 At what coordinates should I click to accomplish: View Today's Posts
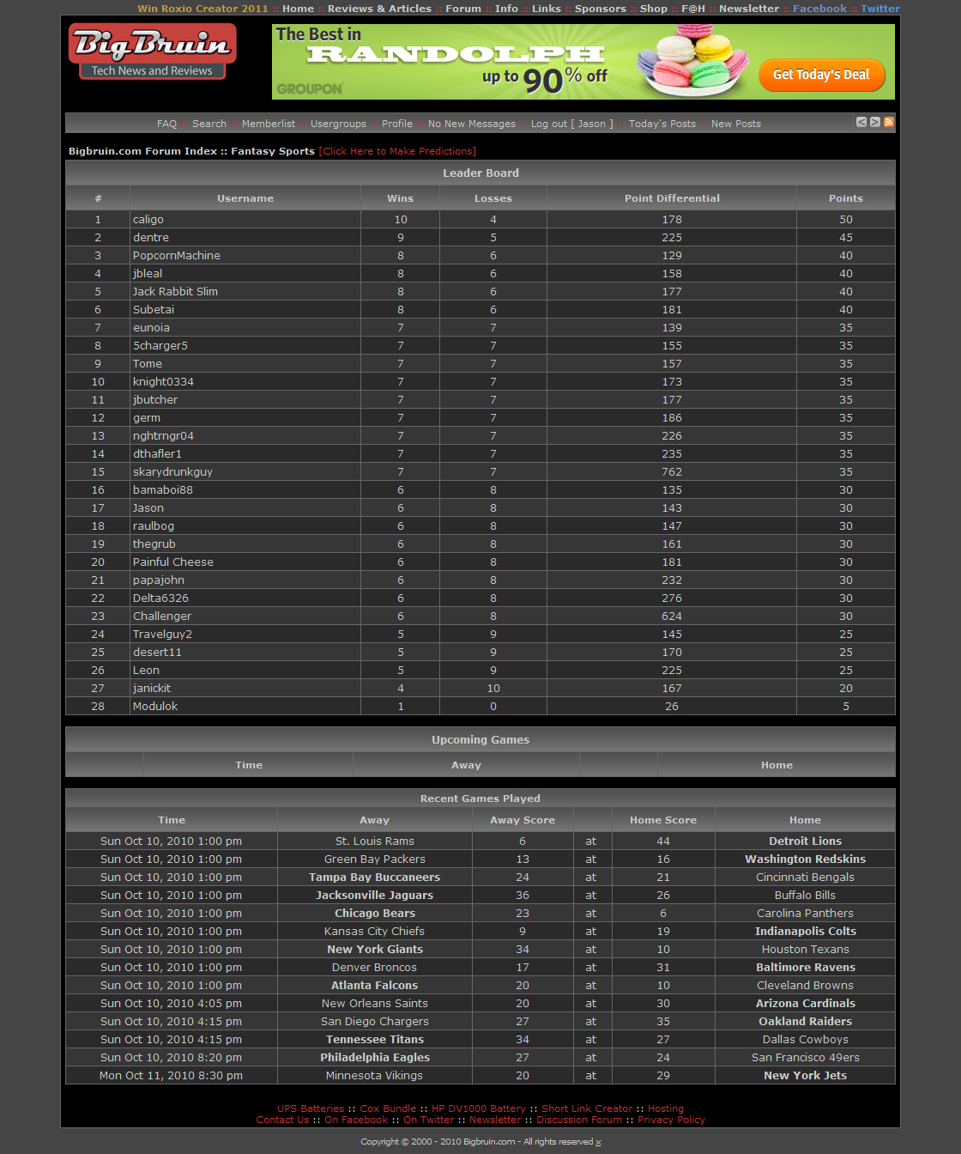(662, 124)
